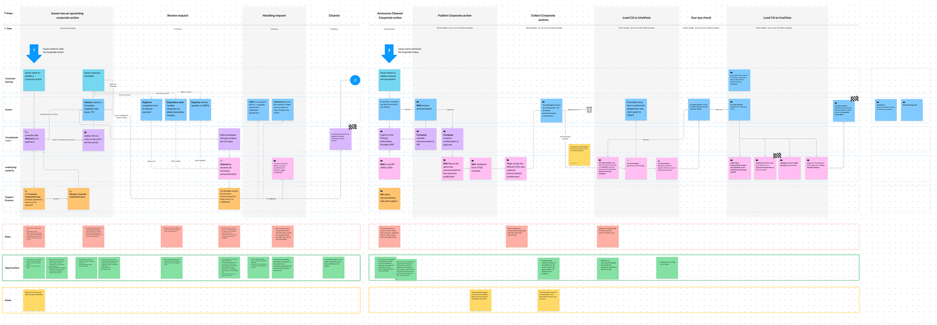
Task: Select 'Gather info on rules' purple note
Action: point(93,139)
